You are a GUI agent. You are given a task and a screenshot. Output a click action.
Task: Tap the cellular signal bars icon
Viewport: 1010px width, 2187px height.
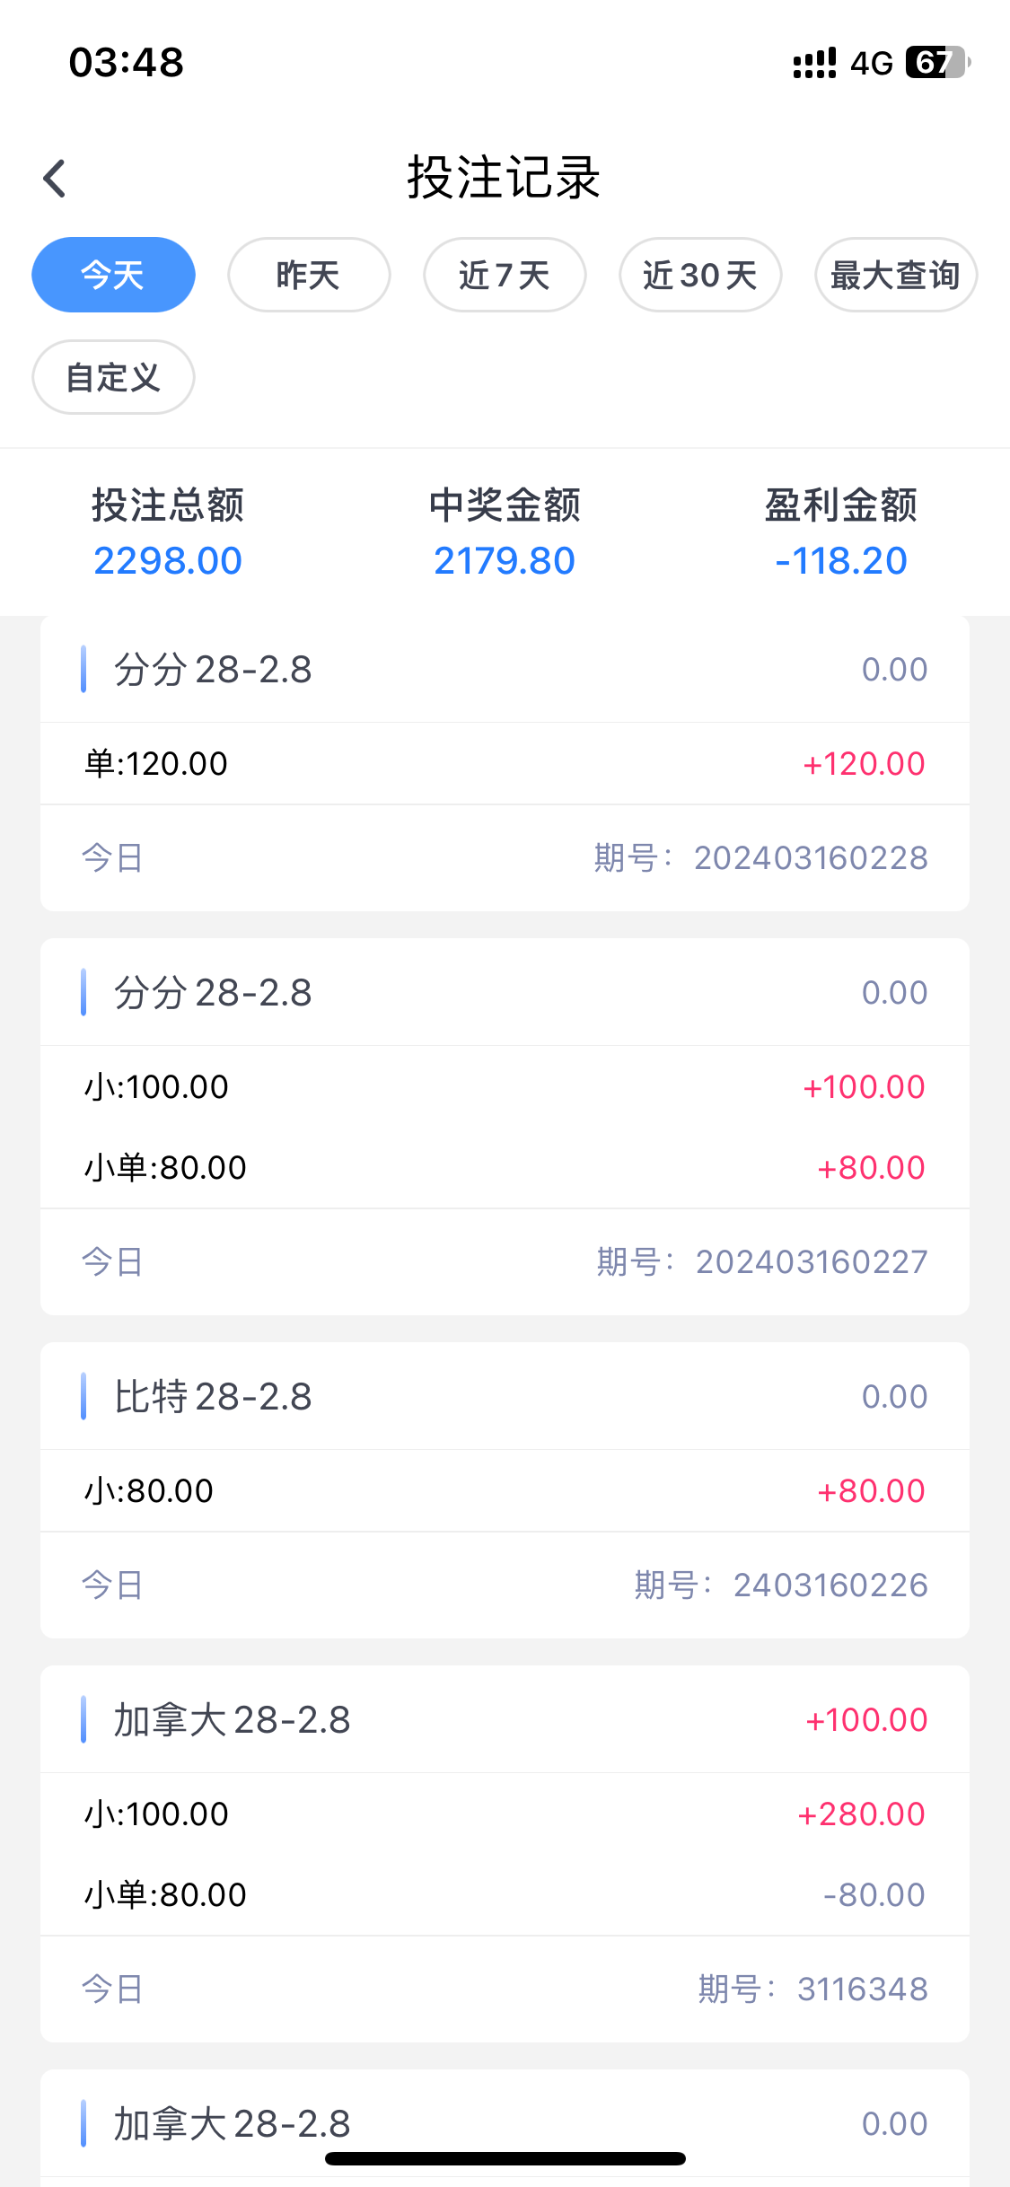click(814, 63)
